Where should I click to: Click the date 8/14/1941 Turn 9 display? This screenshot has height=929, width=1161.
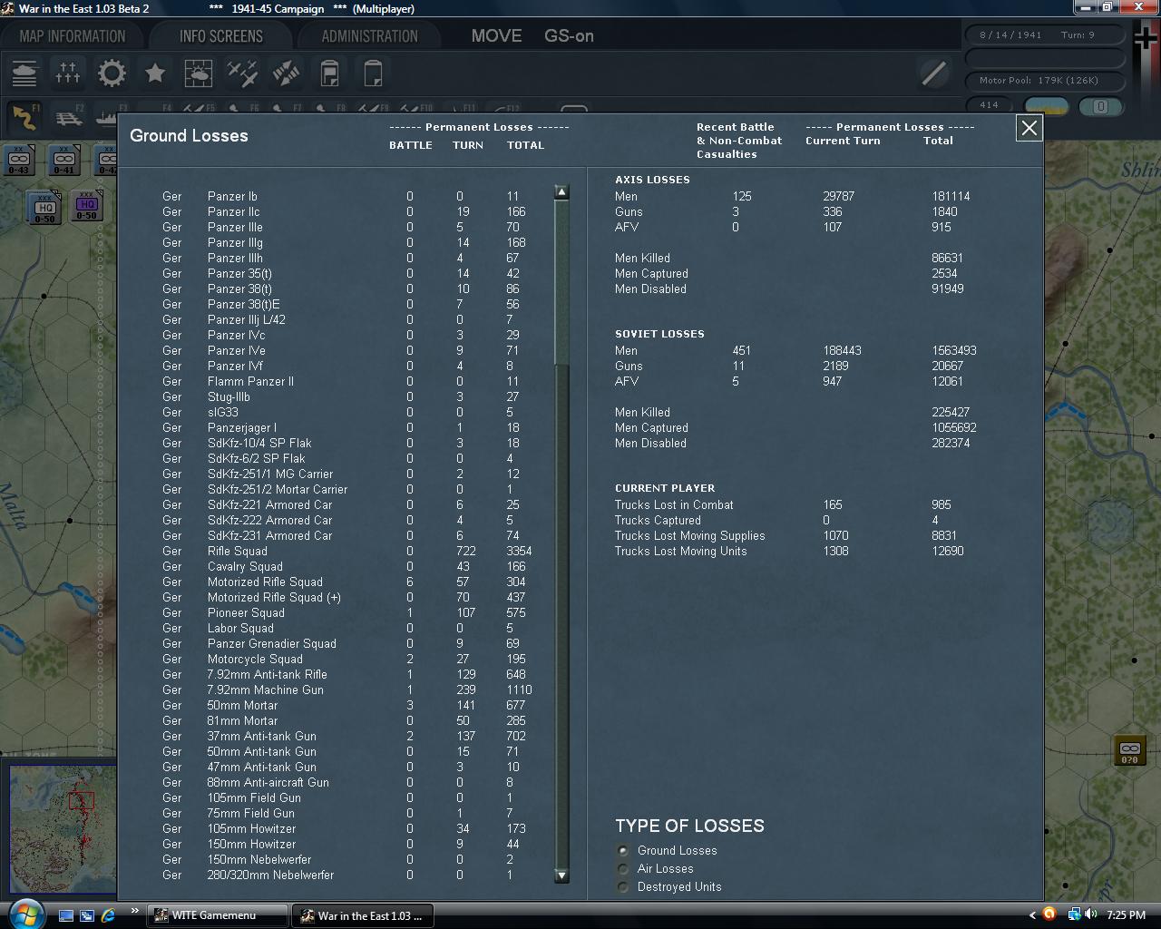[x=1045, y=34]
